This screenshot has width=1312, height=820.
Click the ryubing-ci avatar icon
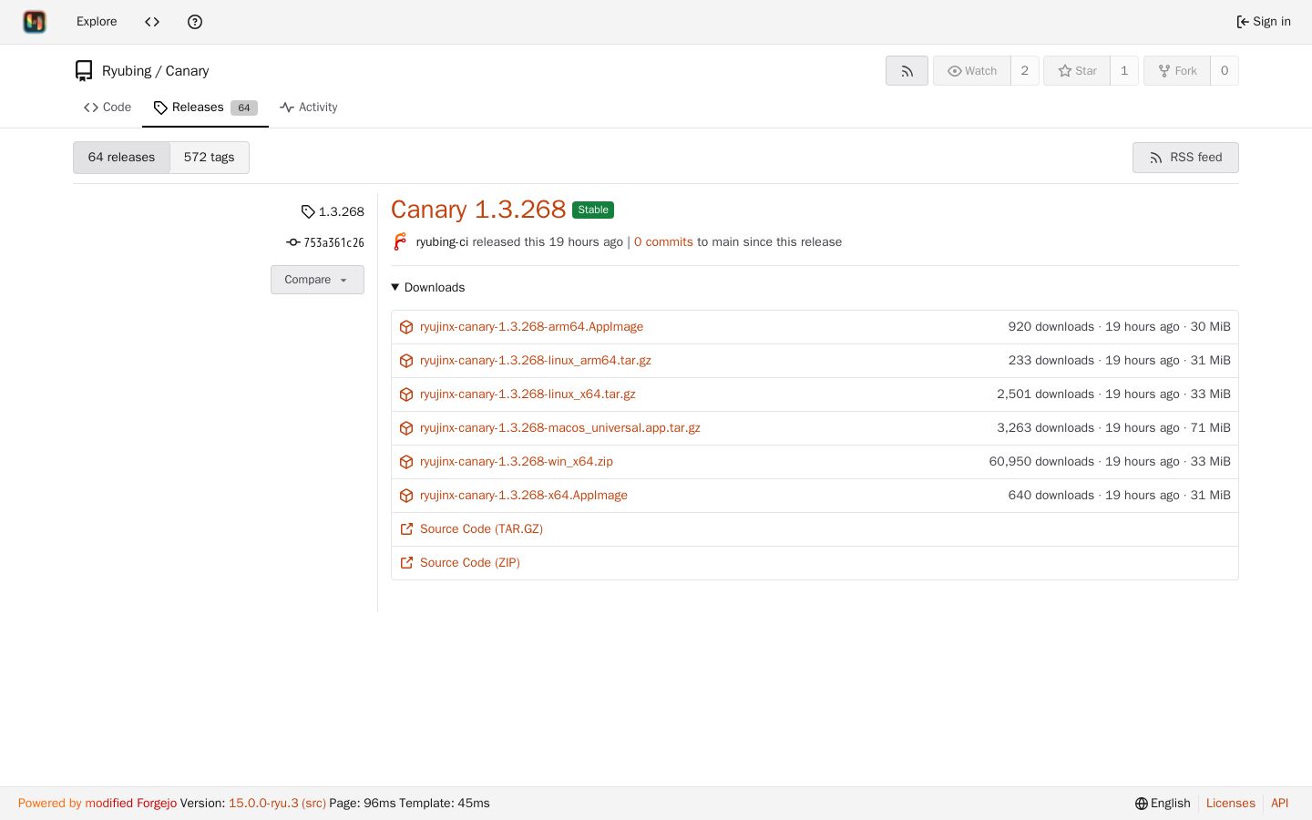400,241
